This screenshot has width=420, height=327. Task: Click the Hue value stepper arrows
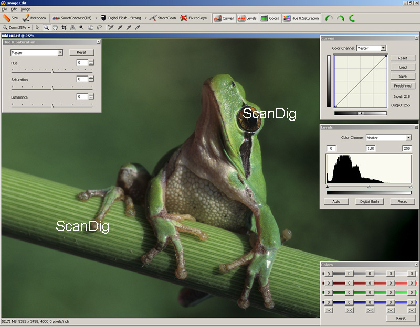tap(91, 62)
